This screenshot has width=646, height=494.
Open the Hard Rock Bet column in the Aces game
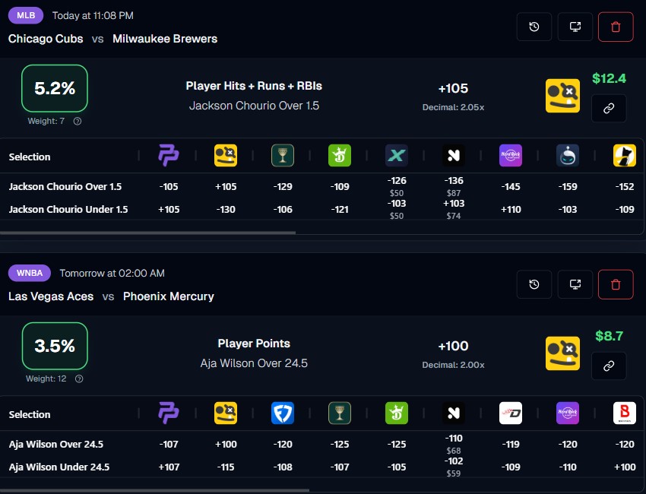tap(567, 414)
